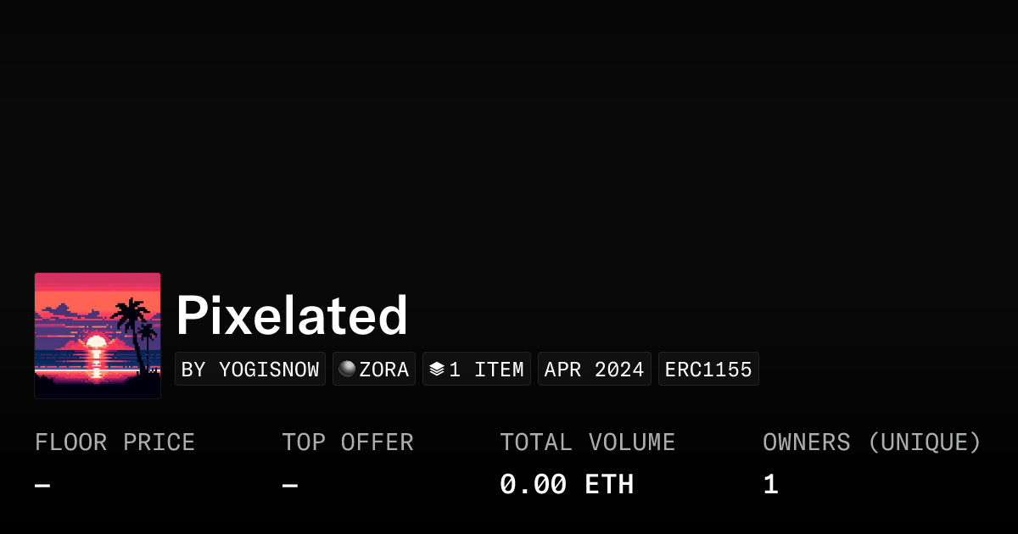Click the pixel sunset collection artwork
Screen dimensions: 1018x534
click(98, 335)
